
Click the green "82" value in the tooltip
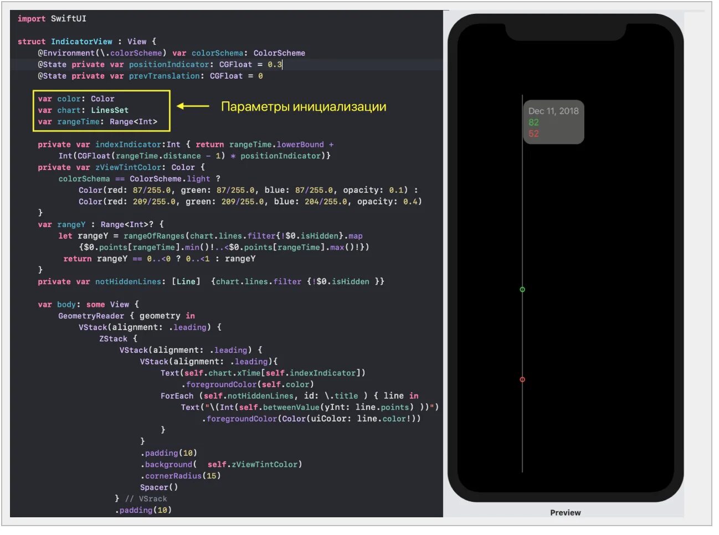tap(533, 122)
